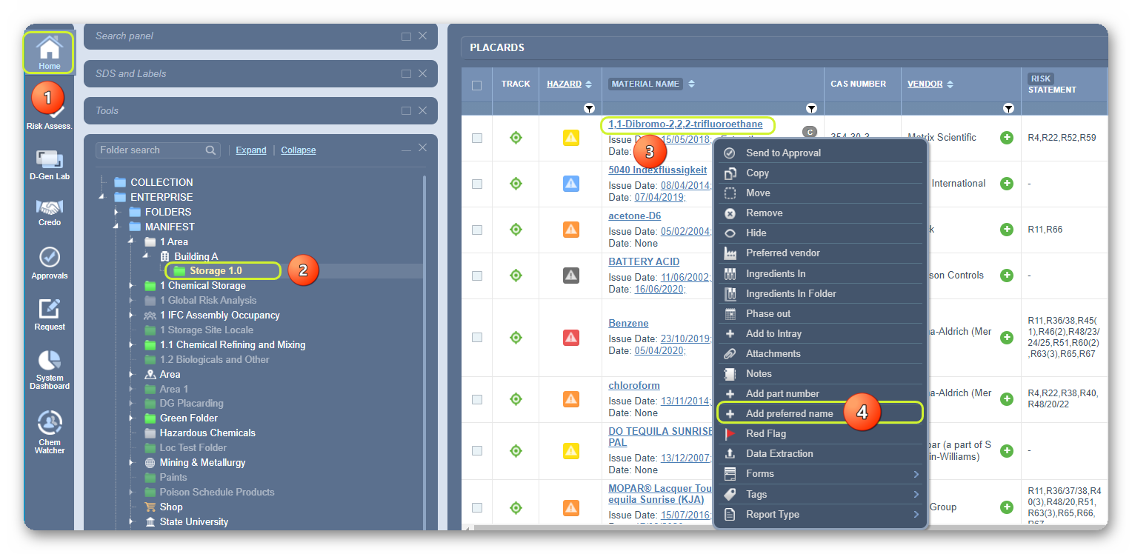Open the 1,1-Dibromo-2,2,2-trifluoroethane material link
The width and height of the screenshot is (1132, 554).
click(x=685, y=124)
